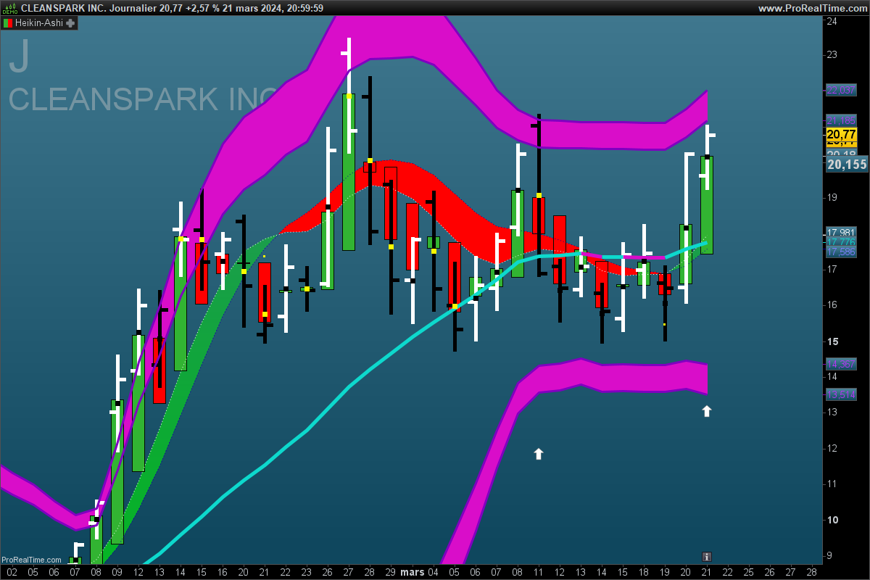The height and width of the screenshot is (580, 870).
Task: Click the 20,155 price label
Action: click(x=847, y=165)
